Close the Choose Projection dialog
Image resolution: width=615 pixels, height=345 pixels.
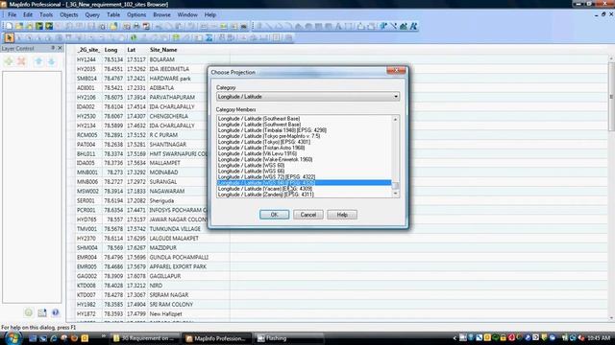pyautogui.click(x=396, y=70)
